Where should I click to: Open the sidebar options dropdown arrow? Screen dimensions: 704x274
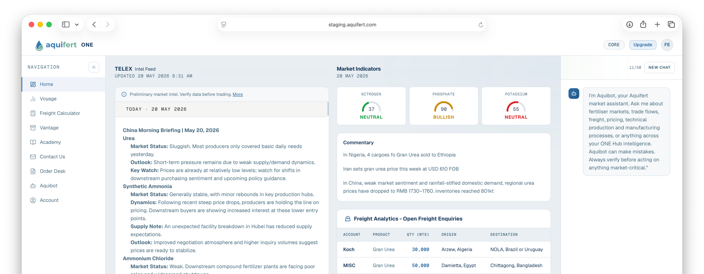point(77,25)
